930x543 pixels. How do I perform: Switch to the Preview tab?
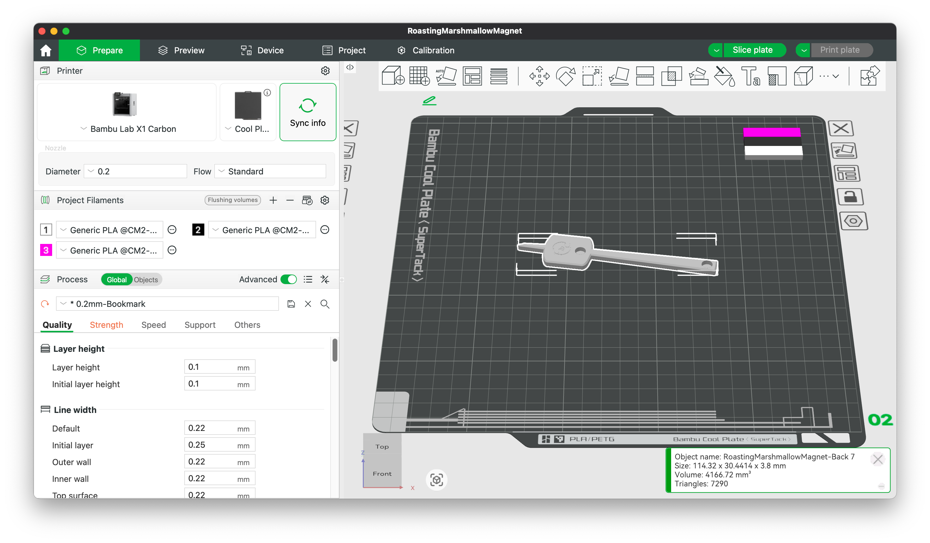point(181,50)
